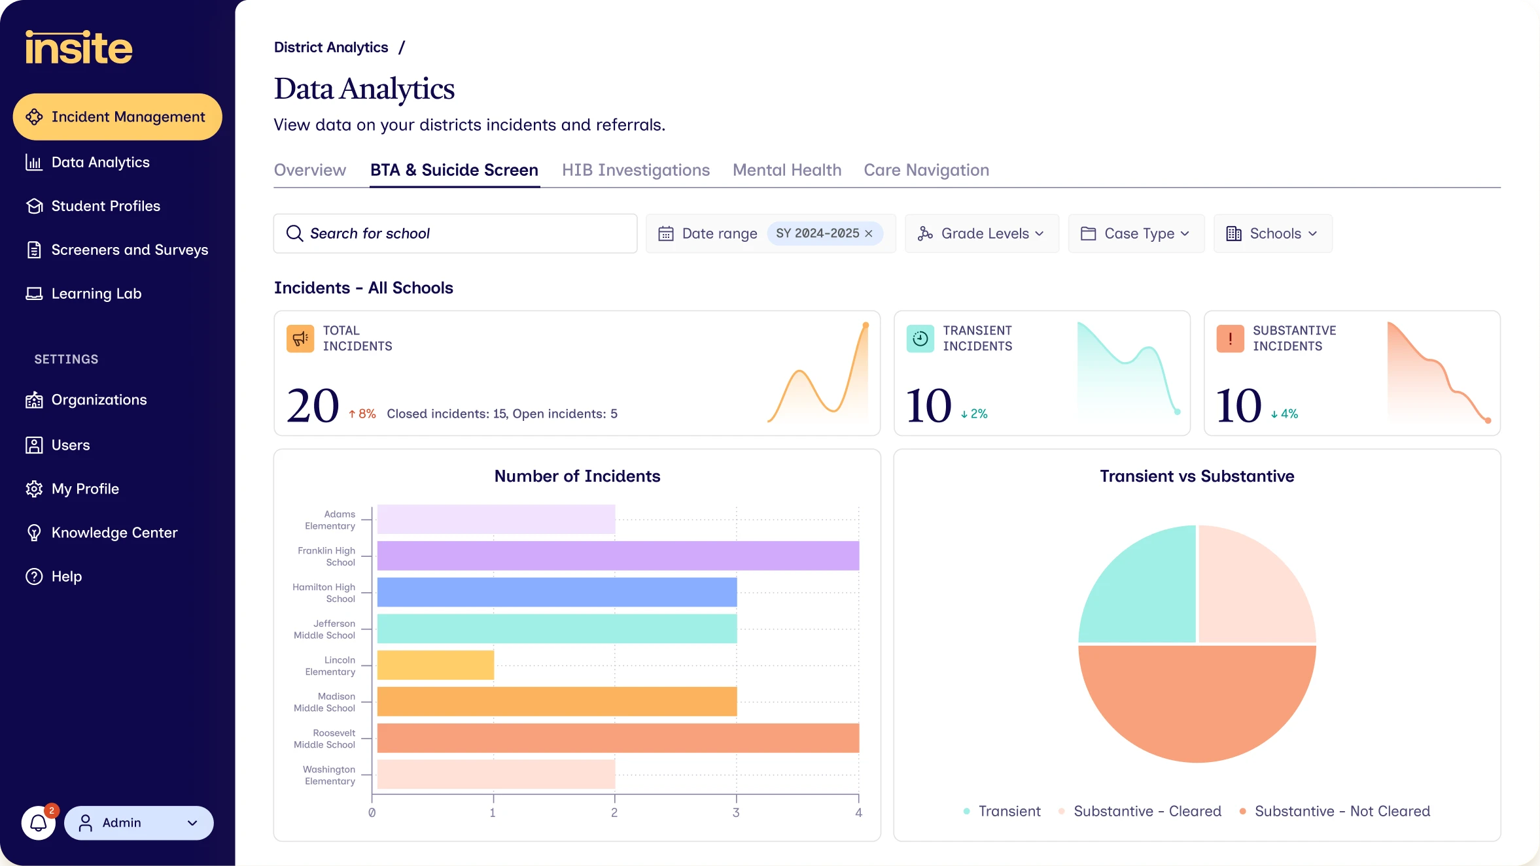Click the Search for school field
The image size is (1540, 866).
pos(455,233)
